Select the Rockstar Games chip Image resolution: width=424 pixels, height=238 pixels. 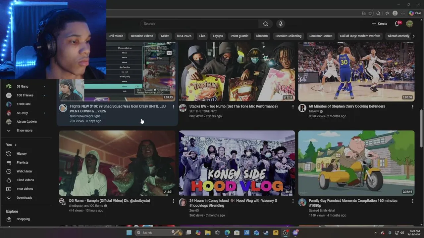pyautogui.click(x=321, y=36)
